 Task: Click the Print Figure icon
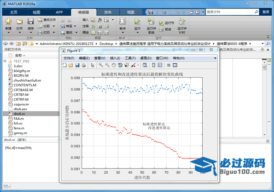84,65
